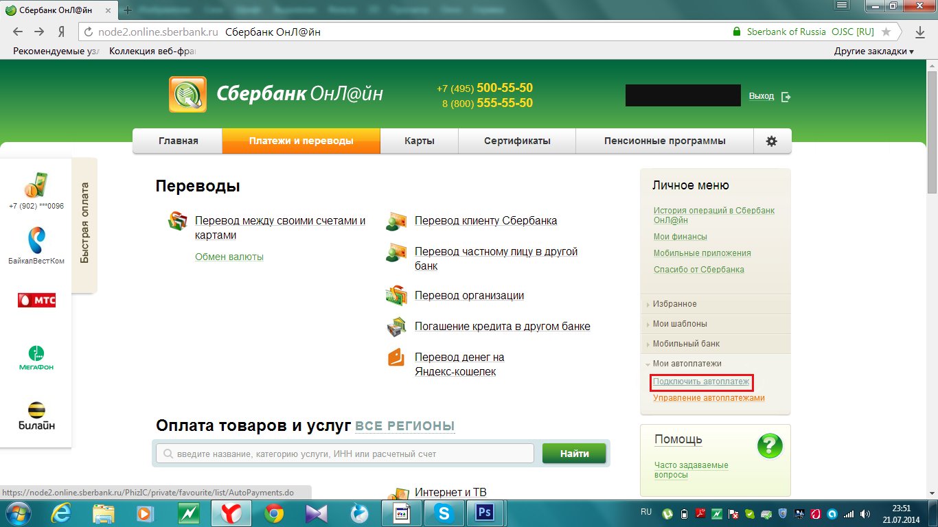Screen dimensions: 938x527
Task: Open the Сертификаты tab
Action: click(x=517, y=141)
